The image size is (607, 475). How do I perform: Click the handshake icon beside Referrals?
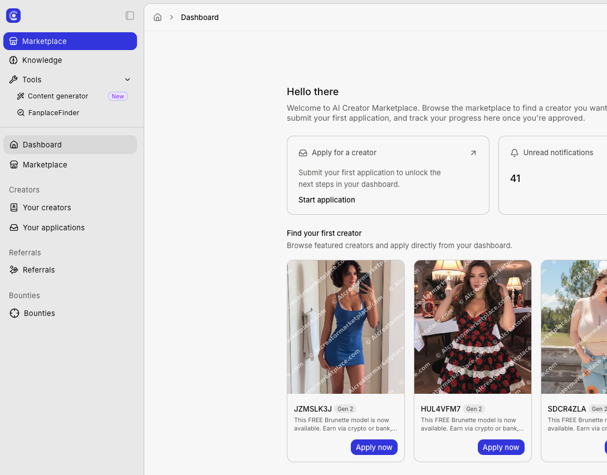pyautogui.click(x=14, y=270)
